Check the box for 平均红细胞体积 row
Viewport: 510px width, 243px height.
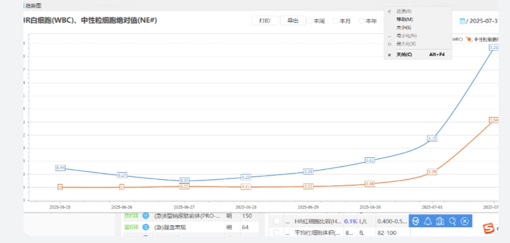(277, 233)
